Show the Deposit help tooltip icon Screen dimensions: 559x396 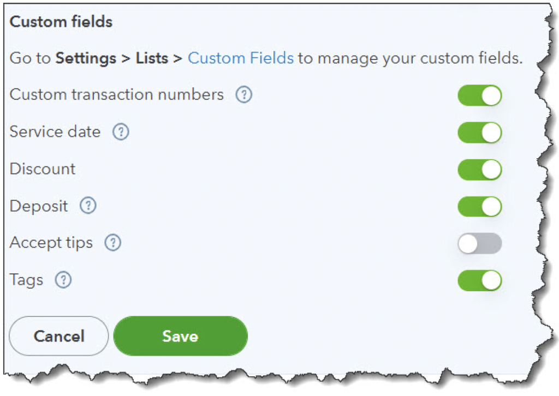[88, 206]
